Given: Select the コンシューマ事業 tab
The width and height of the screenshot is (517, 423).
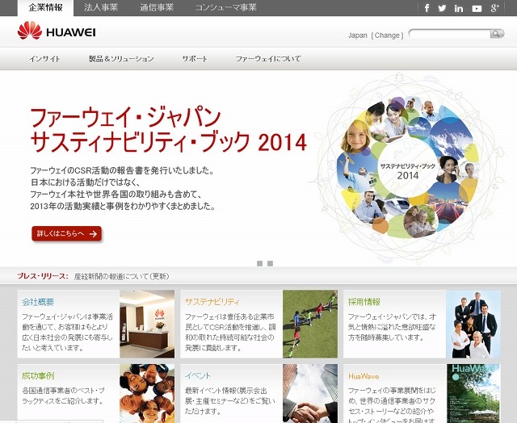Looking at the screenshot, I should [x=226, y=7].
